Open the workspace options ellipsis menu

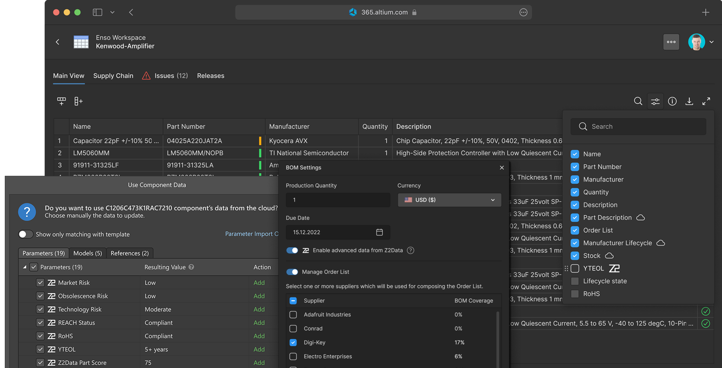(x=671, y=42)
